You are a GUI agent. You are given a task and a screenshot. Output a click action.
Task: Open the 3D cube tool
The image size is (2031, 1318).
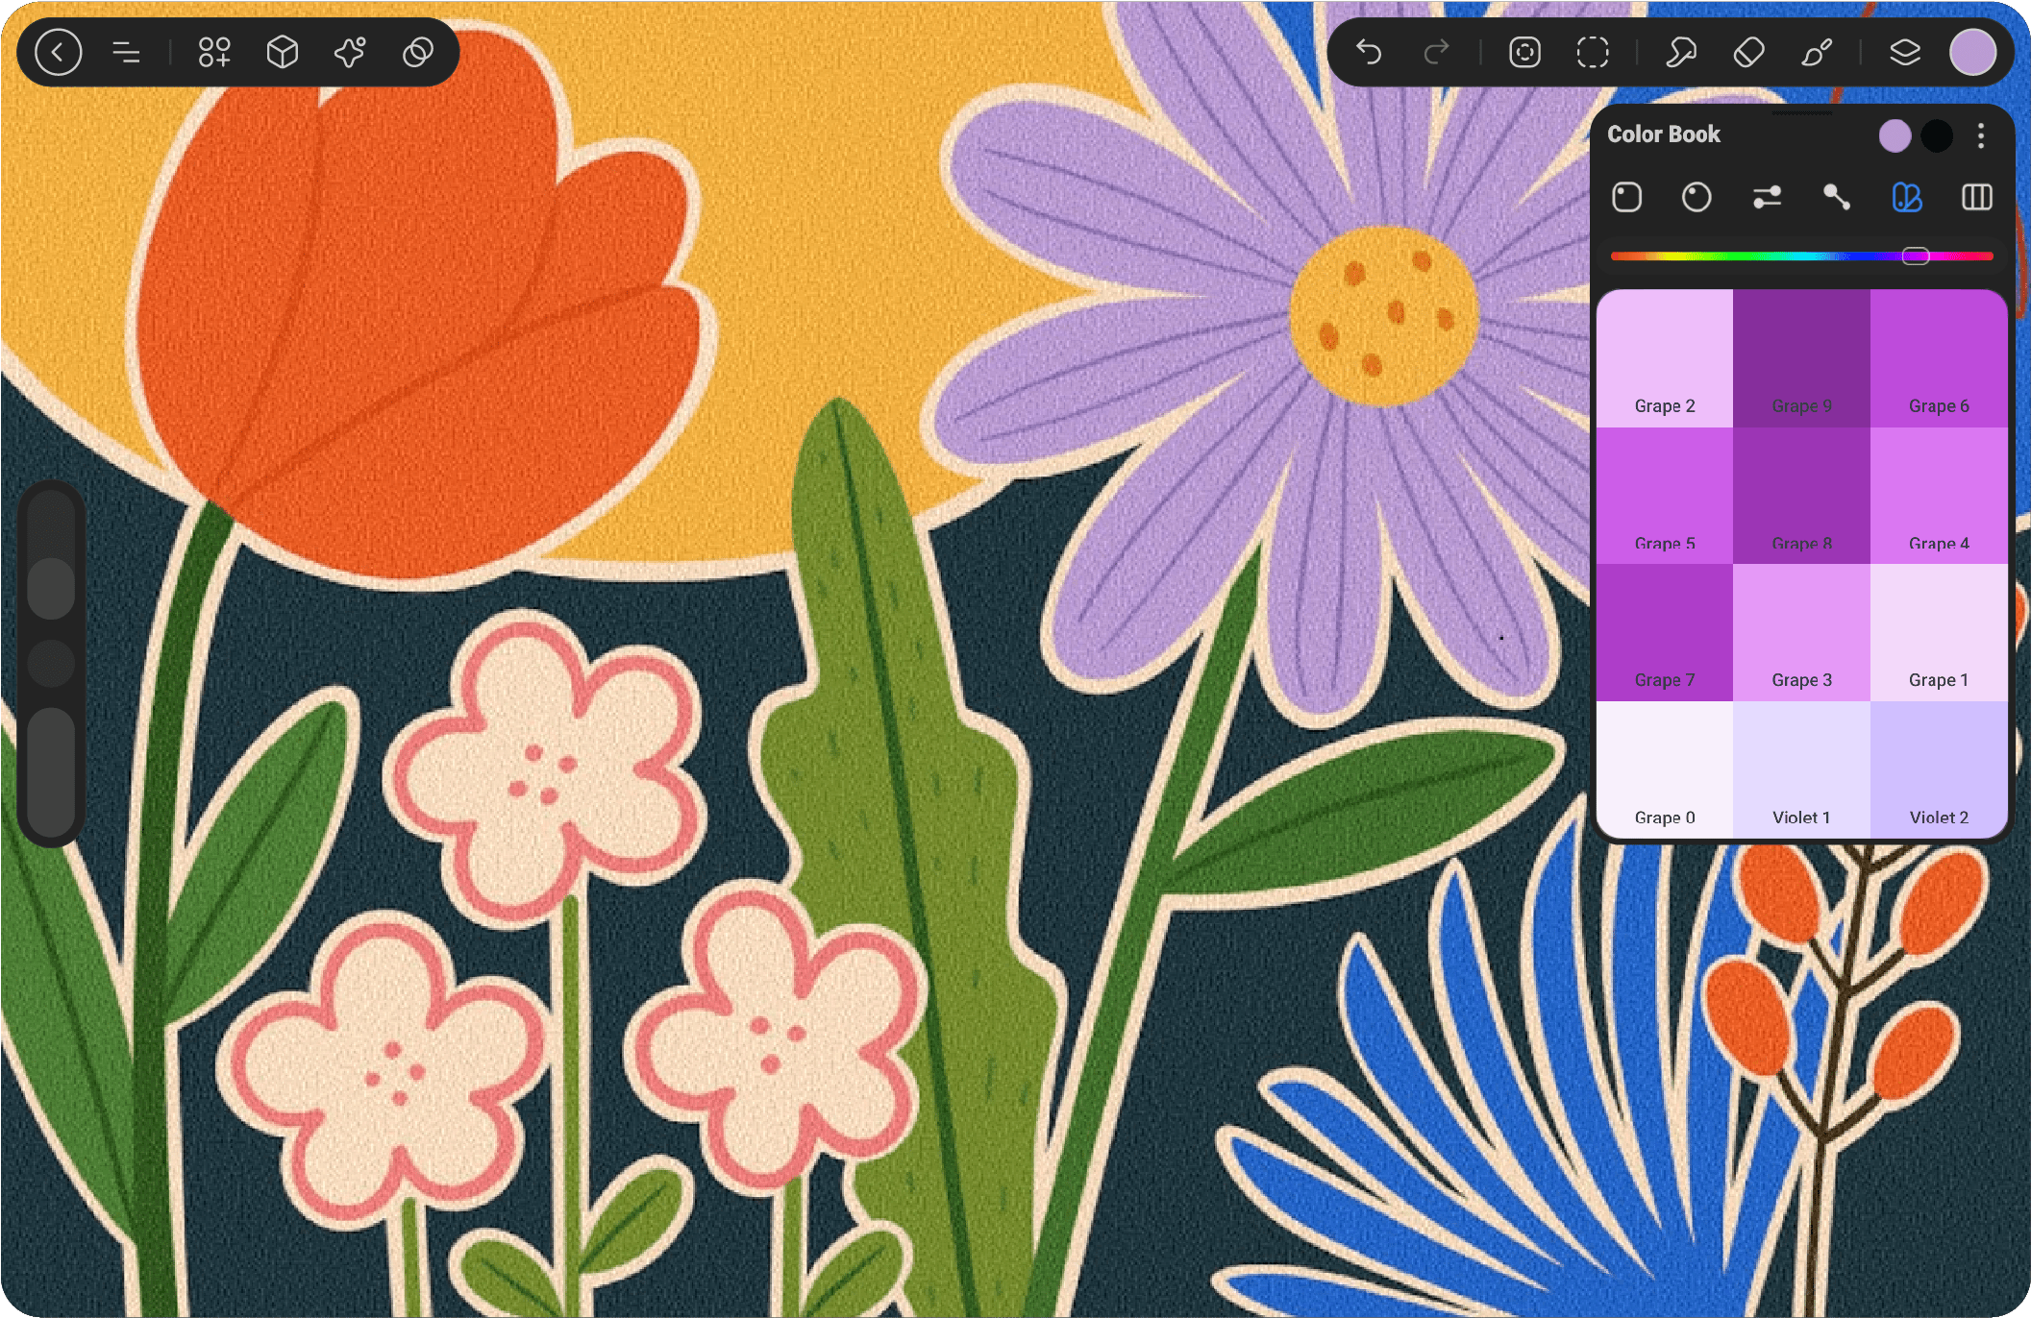click(282, 52)
